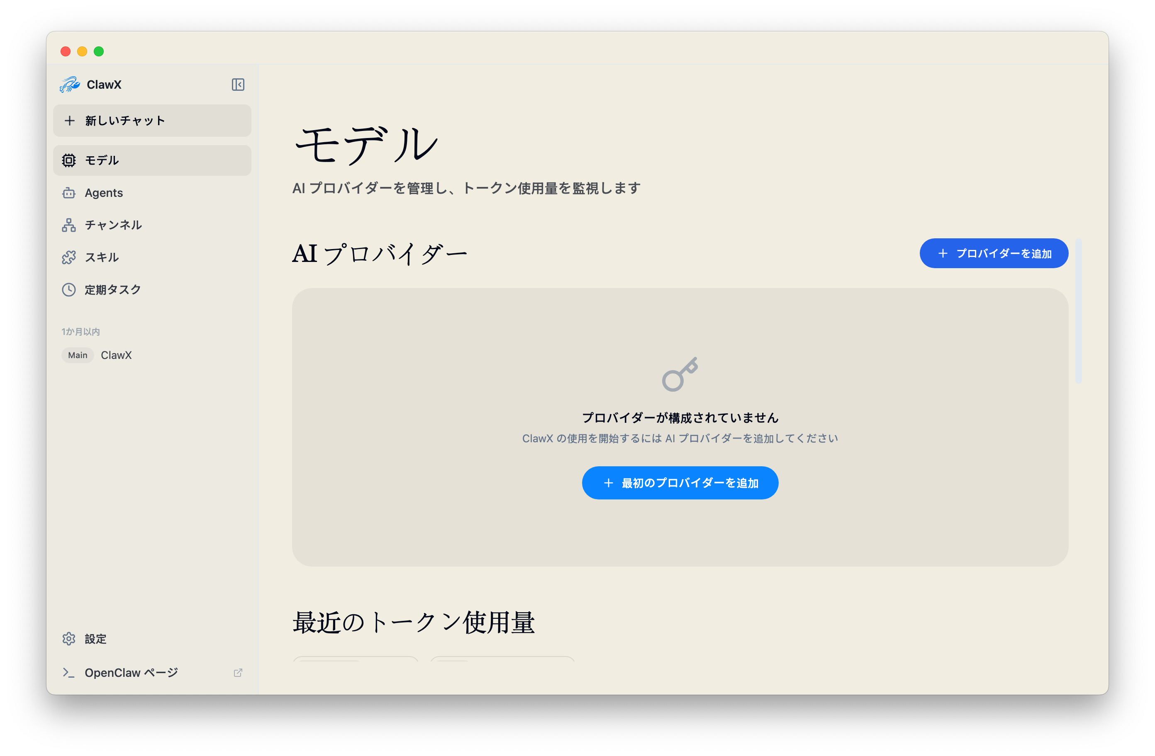
Task: Go to the スキル section
Action: click(x=101, y=257)
